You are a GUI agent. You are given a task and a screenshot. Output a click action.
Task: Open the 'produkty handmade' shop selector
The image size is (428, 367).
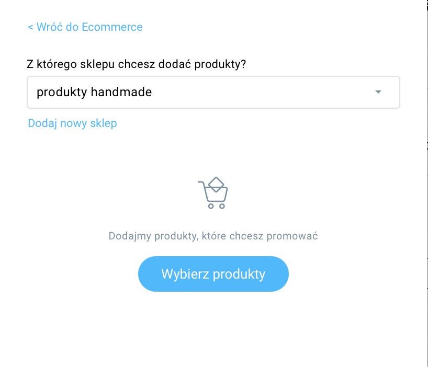coord(213,92)
